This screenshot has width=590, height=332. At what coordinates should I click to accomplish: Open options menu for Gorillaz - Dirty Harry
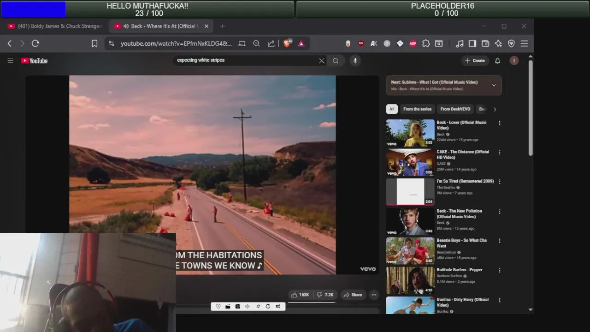coord(499,300)
